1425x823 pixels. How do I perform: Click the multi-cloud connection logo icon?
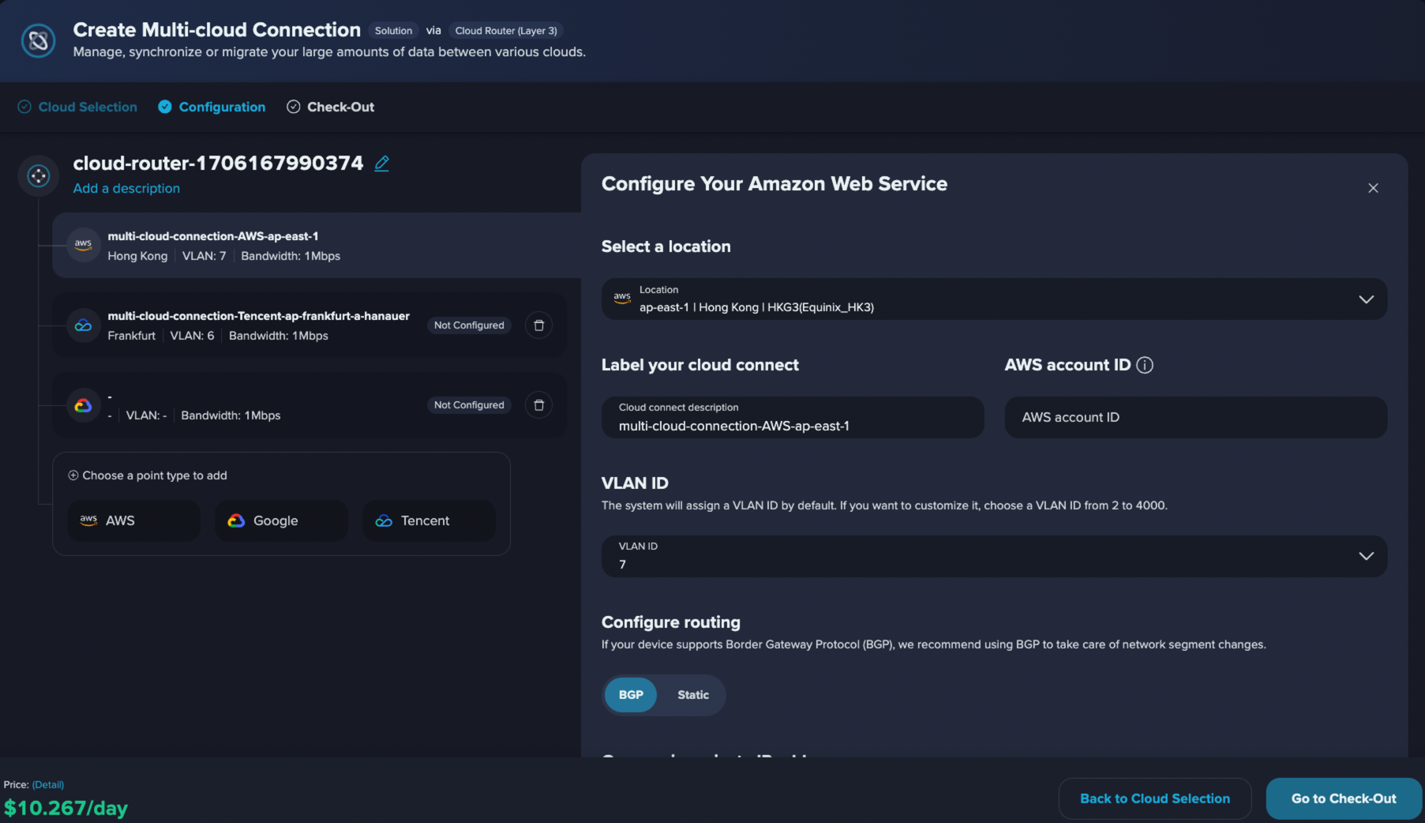coord(38,40)
